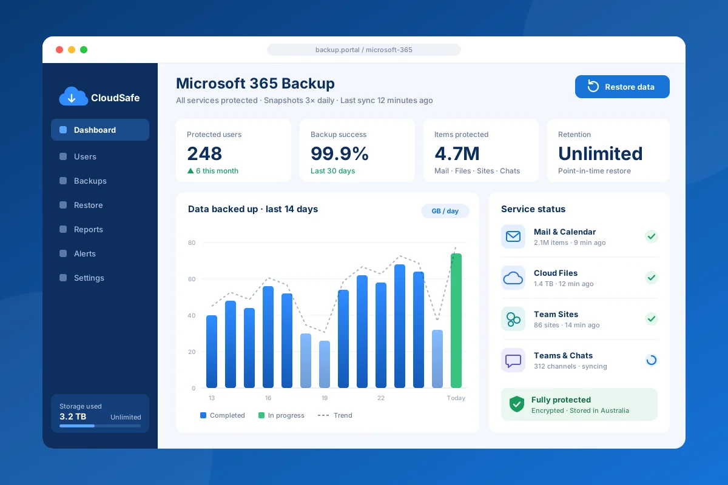Click the Fully protected shield icon
Screen dimensions: 728x485
516,404
